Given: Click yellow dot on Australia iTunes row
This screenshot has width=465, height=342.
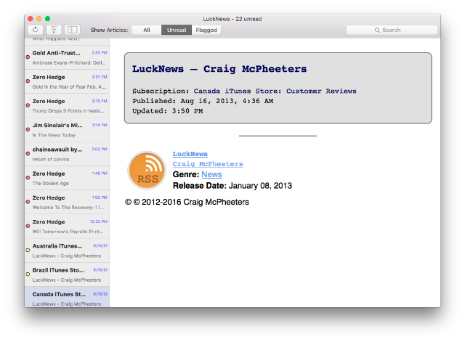Looking at the screenshot, I should coord(28,250).
